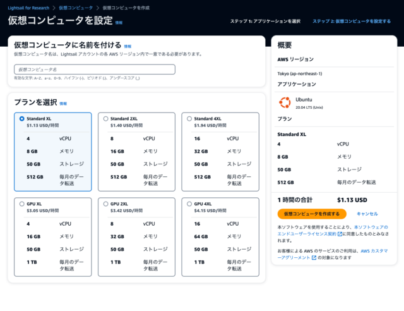Viewport: 404px width, 311px height.
Task: Click the 仮想コンピュータを作成する orange button
Action: 312,214
